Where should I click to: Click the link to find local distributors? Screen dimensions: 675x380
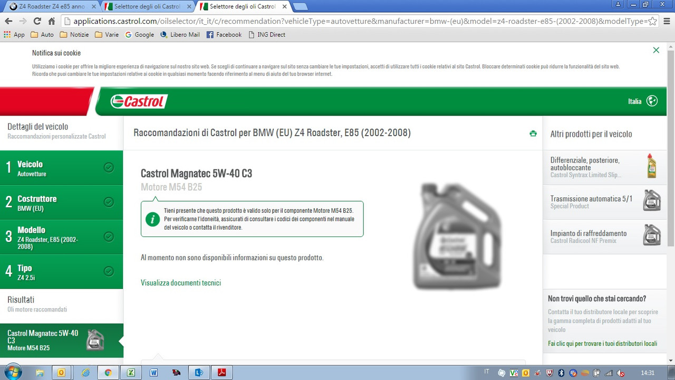[x=602, y=344]
